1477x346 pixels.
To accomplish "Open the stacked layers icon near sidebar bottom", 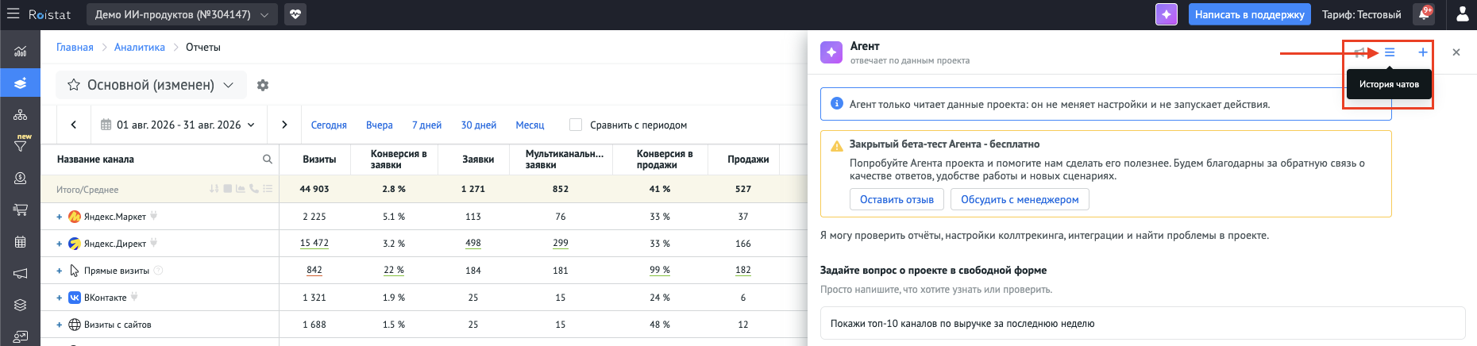I will coord(20,306).
